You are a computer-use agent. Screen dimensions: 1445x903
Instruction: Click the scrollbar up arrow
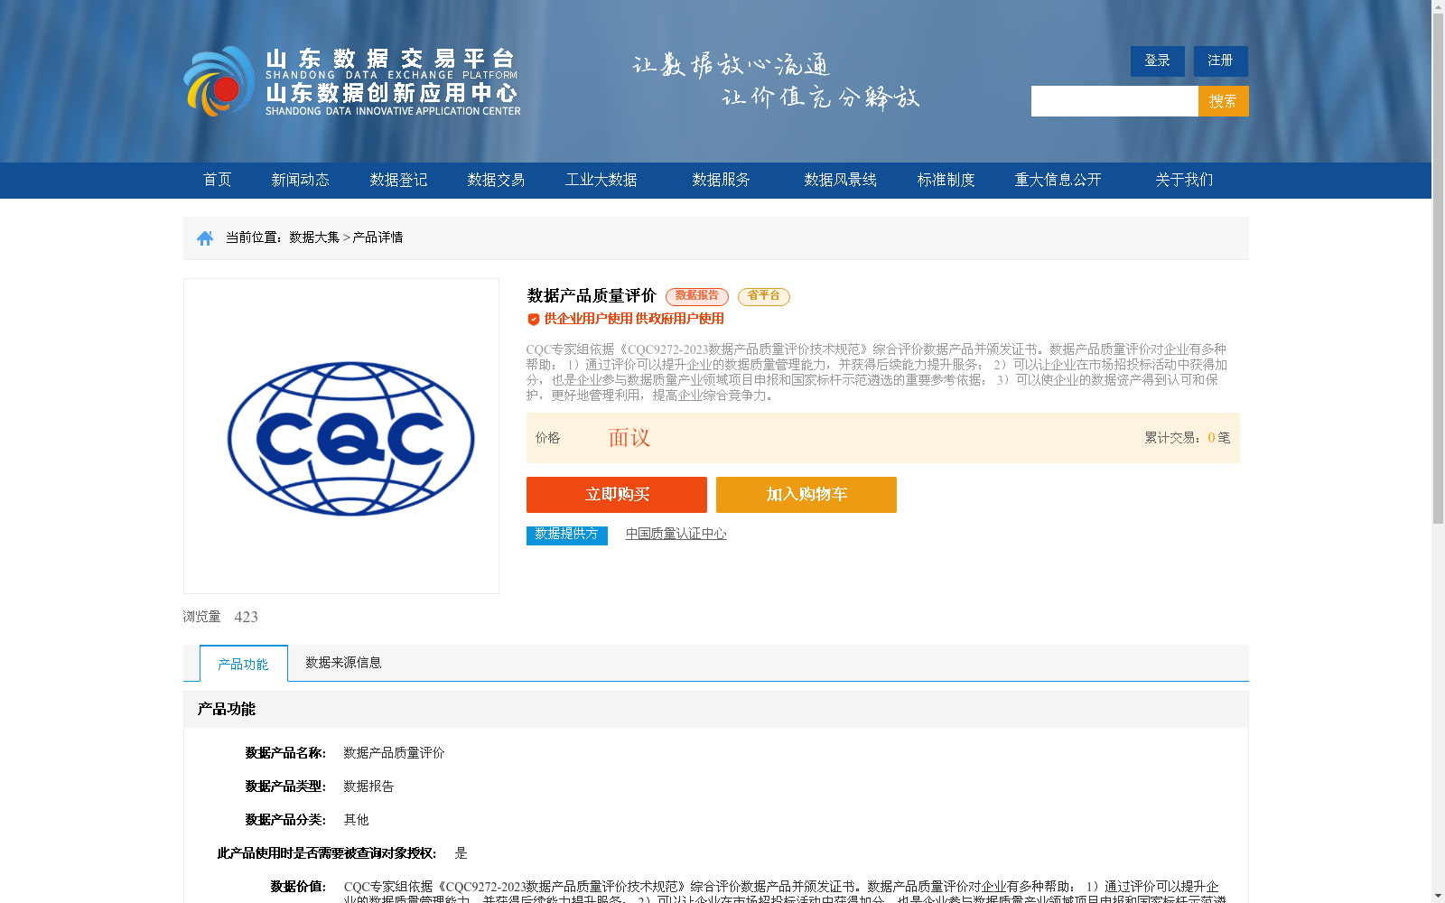click(1438, 6)
